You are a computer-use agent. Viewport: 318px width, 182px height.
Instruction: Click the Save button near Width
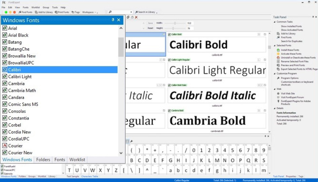[150, 23]
